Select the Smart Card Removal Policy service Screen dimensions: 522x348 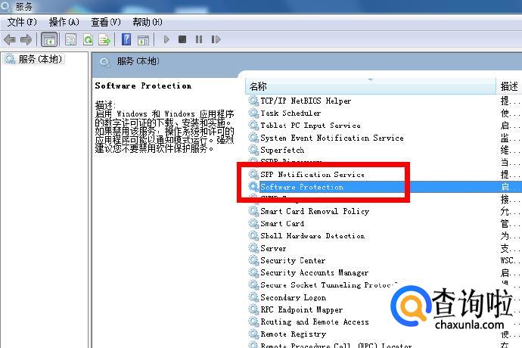[315, 212]
